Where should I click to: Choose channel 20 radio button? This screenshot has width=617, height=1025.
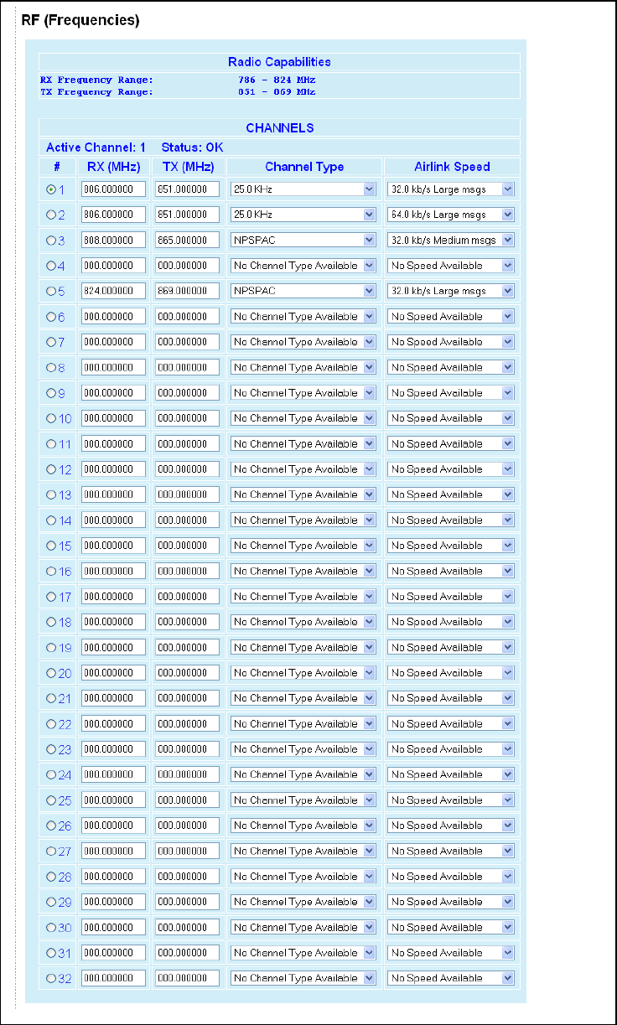click(x=50, y=673)
